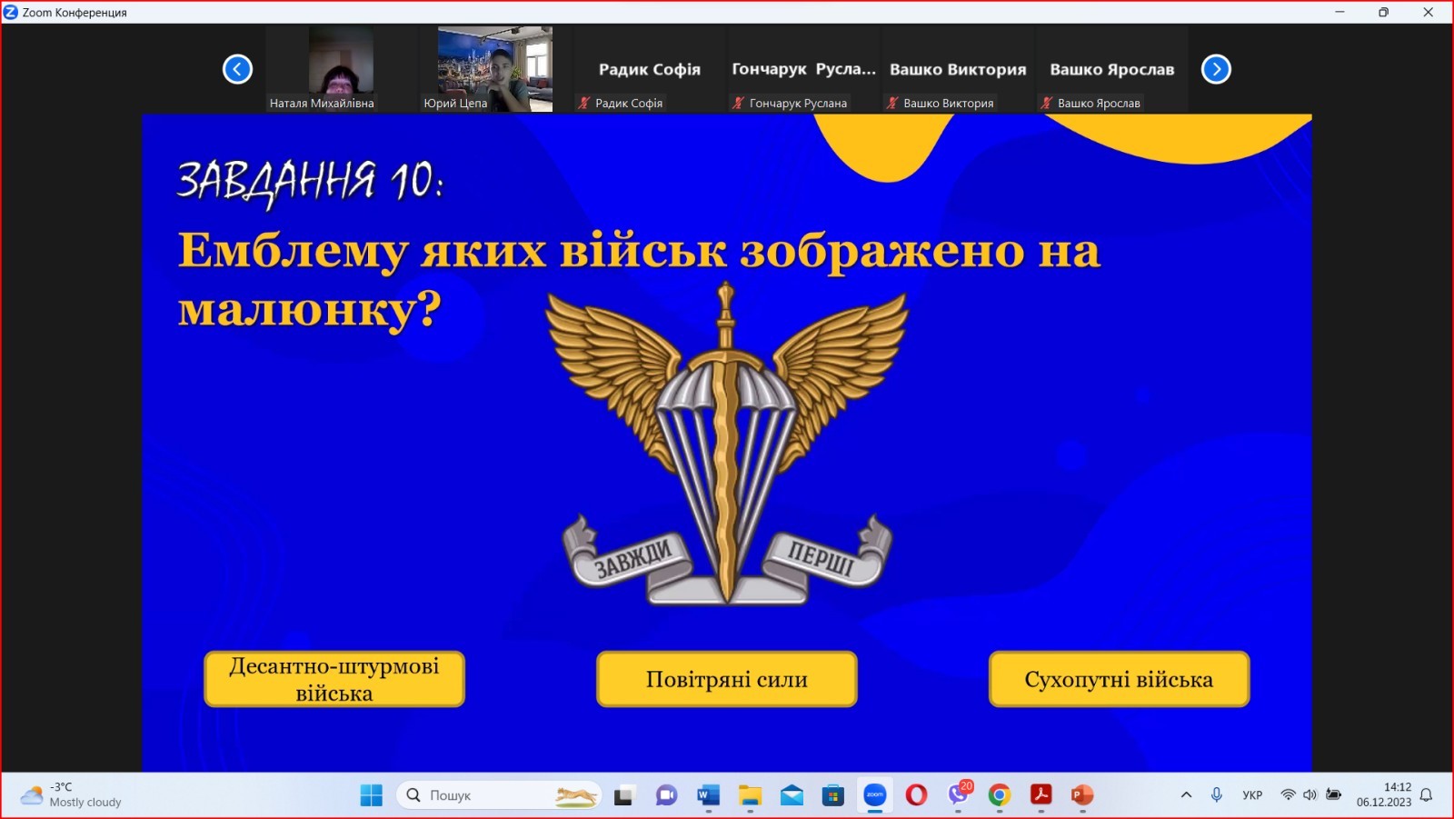Select Гончарук Руслана participant tile
The width and height of the screenshot is (1454, 819).
[x=803, y=69]
